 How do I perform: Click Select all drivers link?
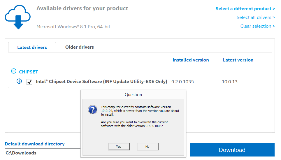tap(256, 17)
